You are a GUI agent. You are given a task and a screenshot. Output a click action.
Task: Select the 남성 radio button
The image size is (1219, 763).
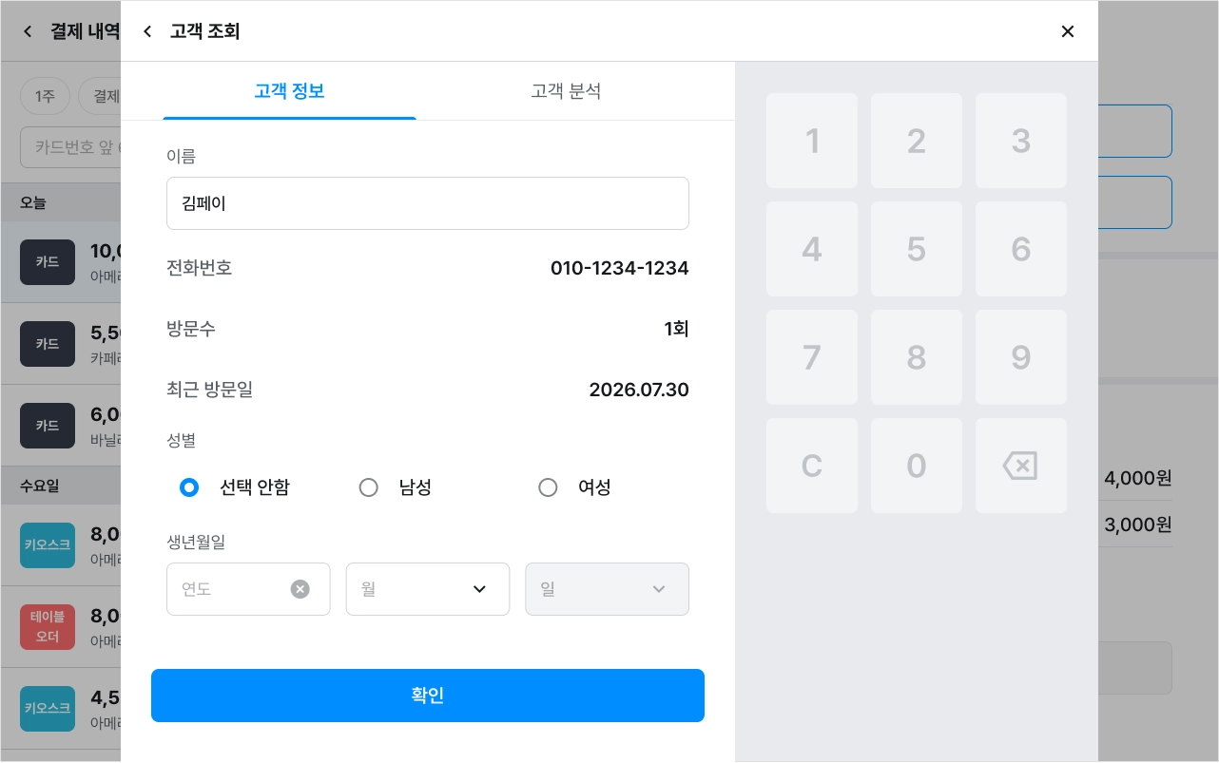click(x=396, y=487)
